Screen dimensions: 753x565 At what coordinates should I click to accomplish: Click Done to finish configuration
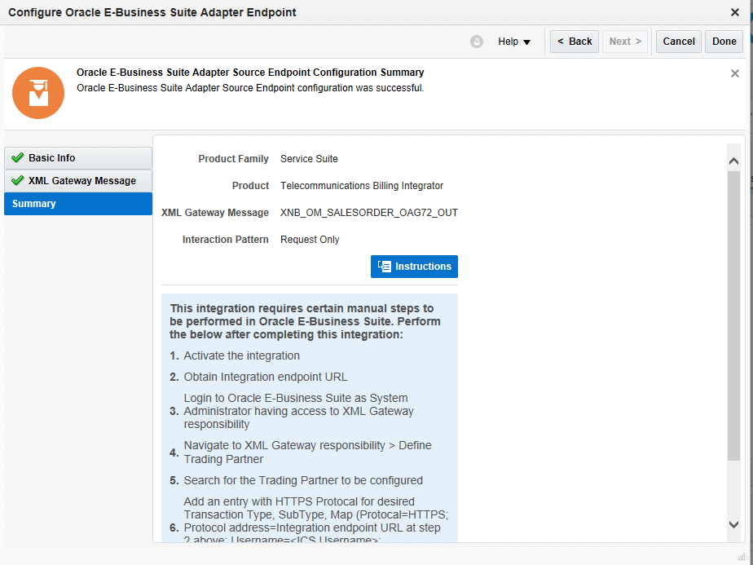[x=724, y=42]
